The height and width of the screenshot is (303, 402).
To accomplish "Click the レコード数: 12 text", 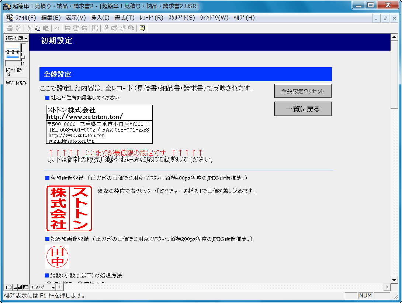I will coord(14,72).
